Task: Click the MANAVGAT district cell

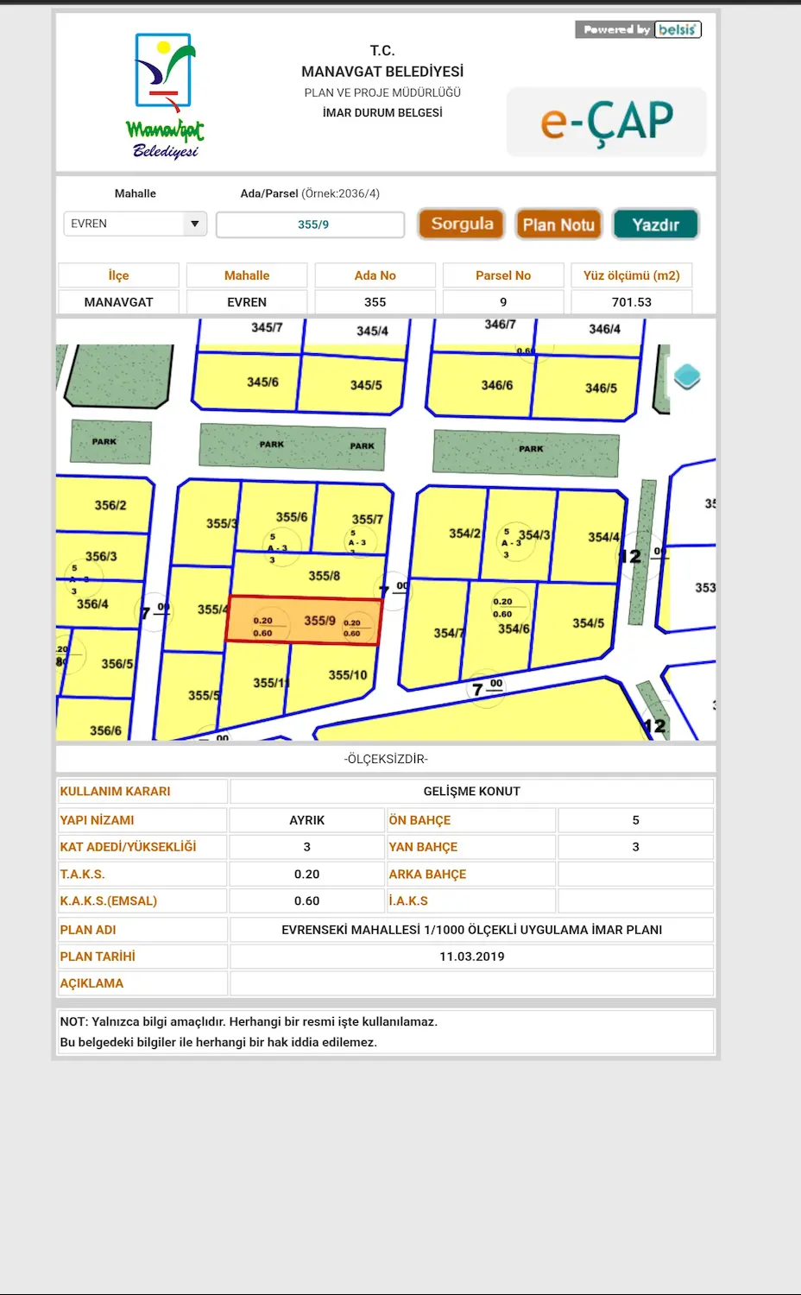Action: [x=118, y=302]
